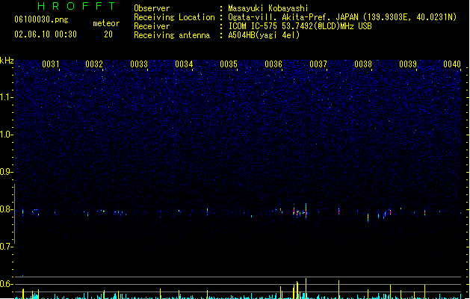Click the 0.7 kHz axis label
The width and height of the screenshot is (470, 299).
[6, 247]
